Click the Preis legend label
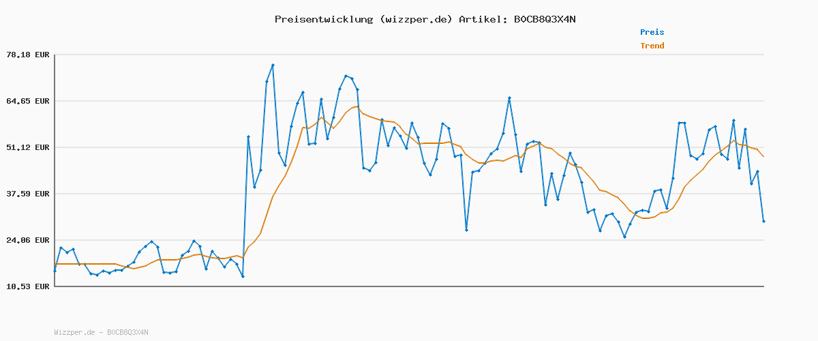 point(652,32)
